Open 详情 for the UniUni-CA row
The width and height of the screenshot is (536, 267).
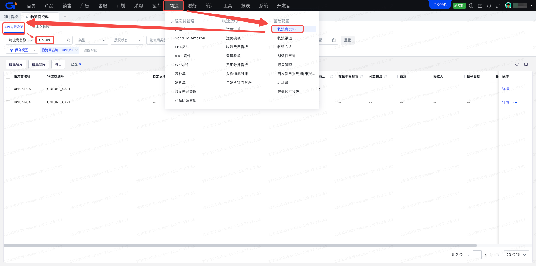[x=506, y=102]
